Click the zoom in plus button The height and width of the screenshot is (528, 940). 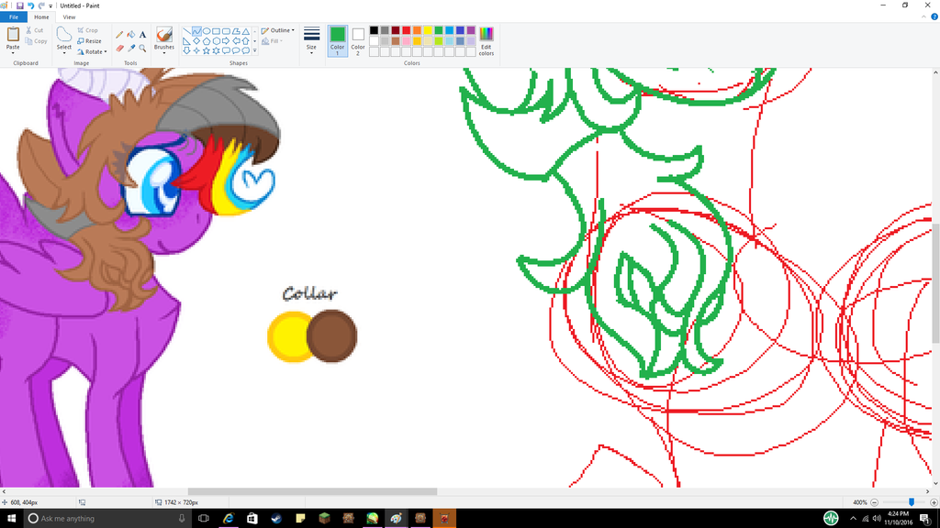tap(934, 502)
